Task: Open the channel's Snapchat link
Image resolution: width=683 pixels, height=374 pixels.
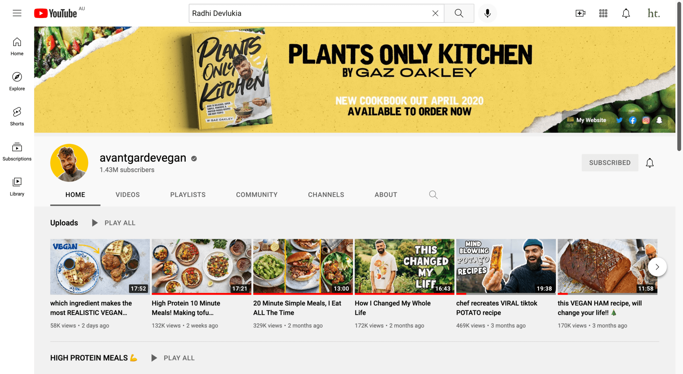Action: coord(659,120)
